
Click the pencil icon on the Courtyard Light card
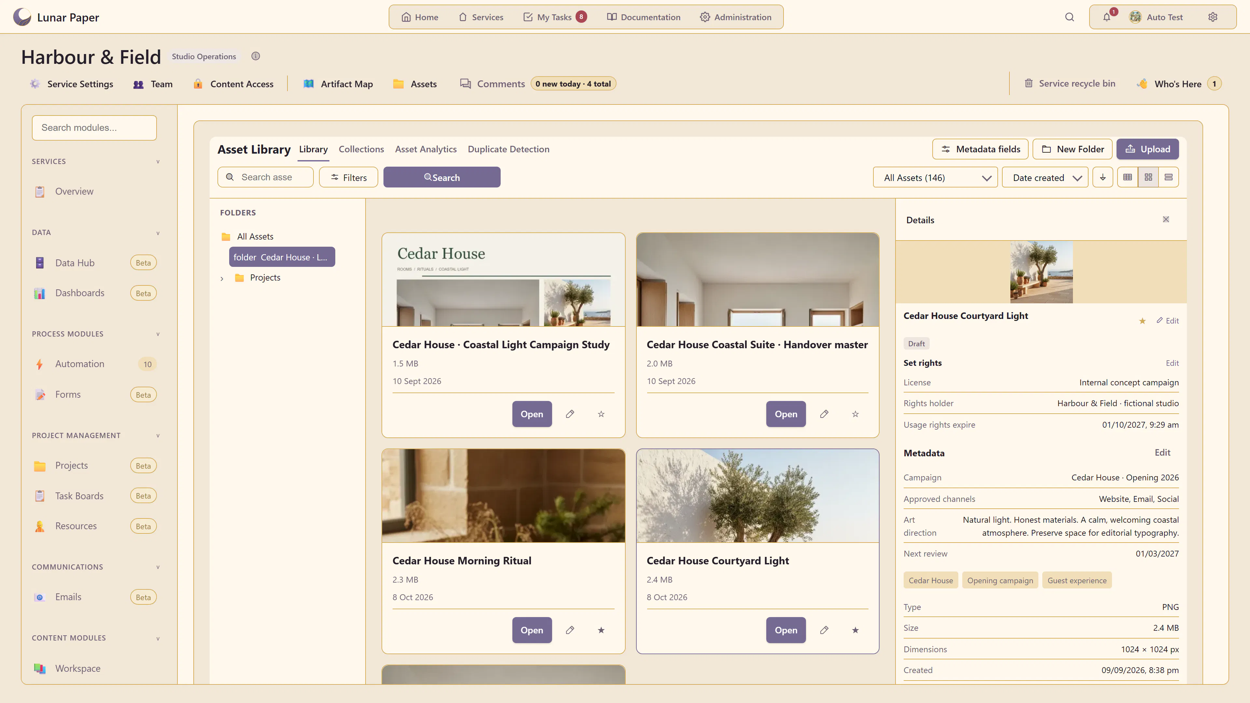point(825,630)
